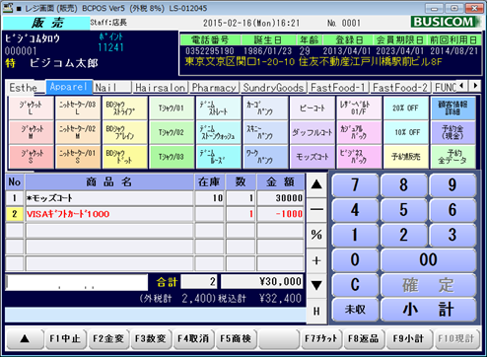This screenshot has width=487, height=357.
Task: Click the F2金変 price change button
Action: (x=108, y=338)
